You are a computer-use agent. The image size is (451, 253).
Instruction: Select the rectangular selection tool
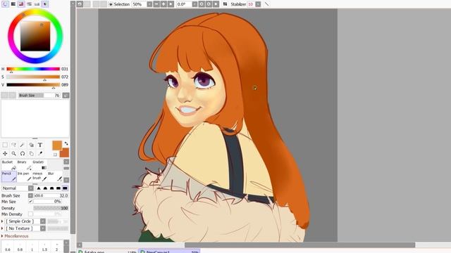click(x=5, y=145)
